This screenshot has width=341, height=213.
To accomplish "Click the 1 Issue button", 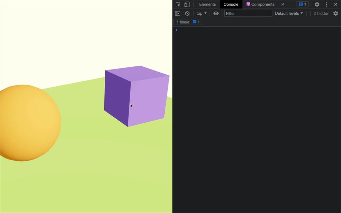I will [x=188, y=22].
